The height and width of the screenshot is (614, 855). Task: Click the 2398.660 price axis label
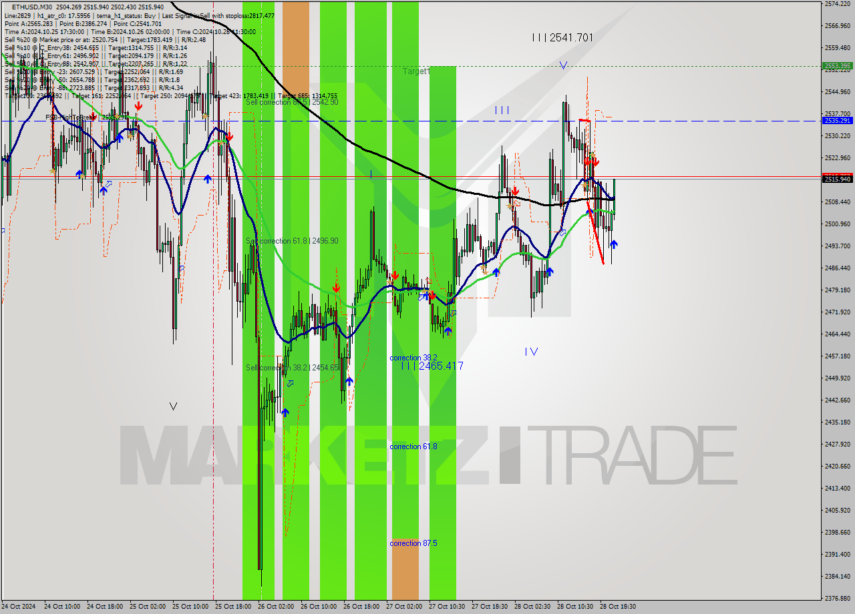(x=838, y=533)
